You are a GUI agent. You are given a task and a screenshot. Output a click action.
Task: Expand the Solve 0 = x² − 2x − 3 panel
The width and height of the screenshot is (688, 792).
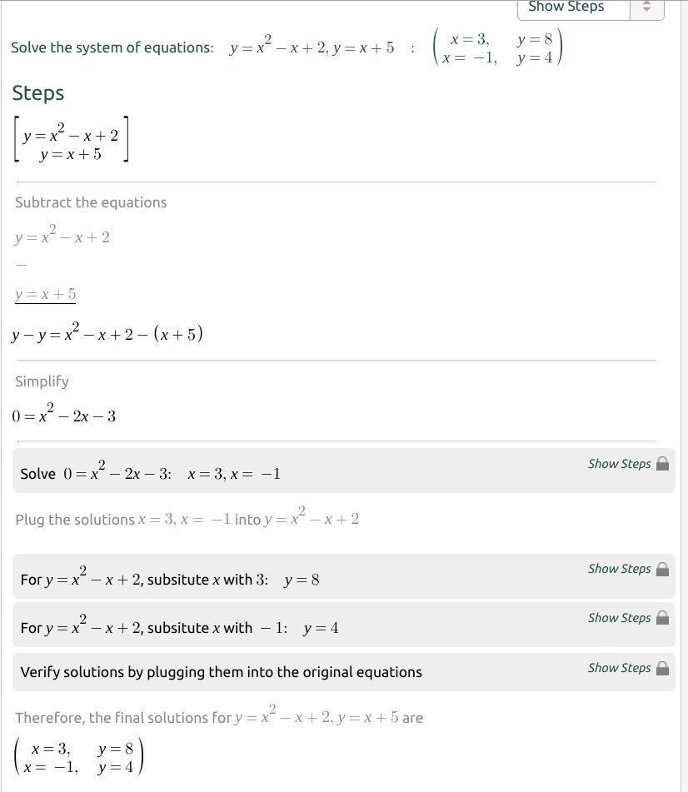[x=343, y=471]
